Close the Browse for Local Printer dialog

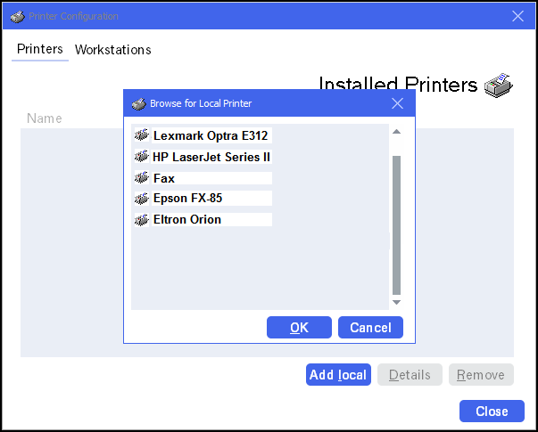[398, 103]
